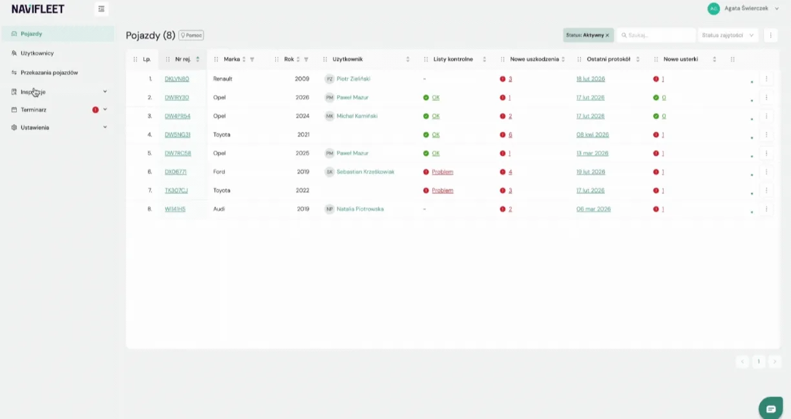Image resolution: width=791 pixels, height=419 pixels.
Task: Open the three-dot menu for Renault row
Action: [766, 79]
